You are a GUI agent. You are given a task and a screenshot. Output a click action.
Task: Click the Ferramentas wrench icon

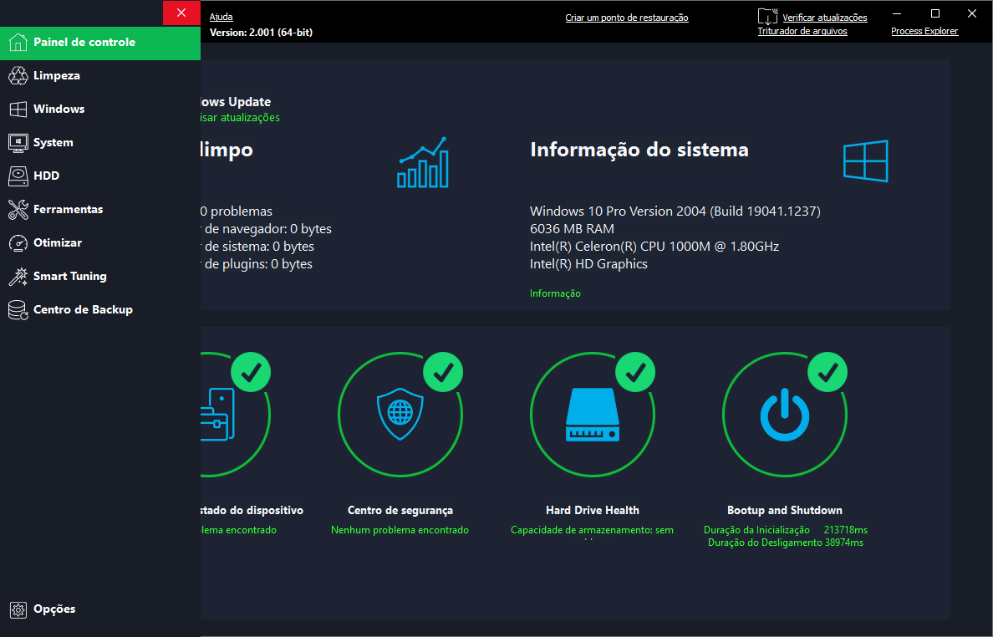18,210
